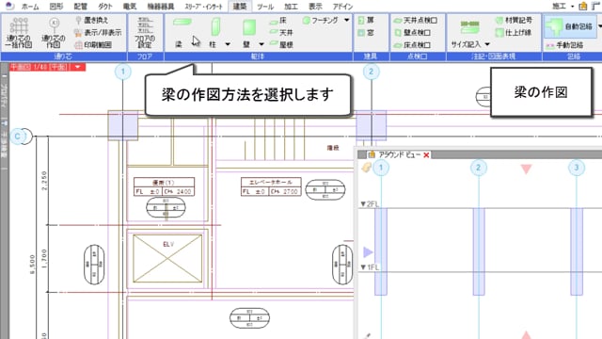Click the 印刷範囲 tool
The width and height of the screenshot is (602, 339).
(x=93, y=44)
